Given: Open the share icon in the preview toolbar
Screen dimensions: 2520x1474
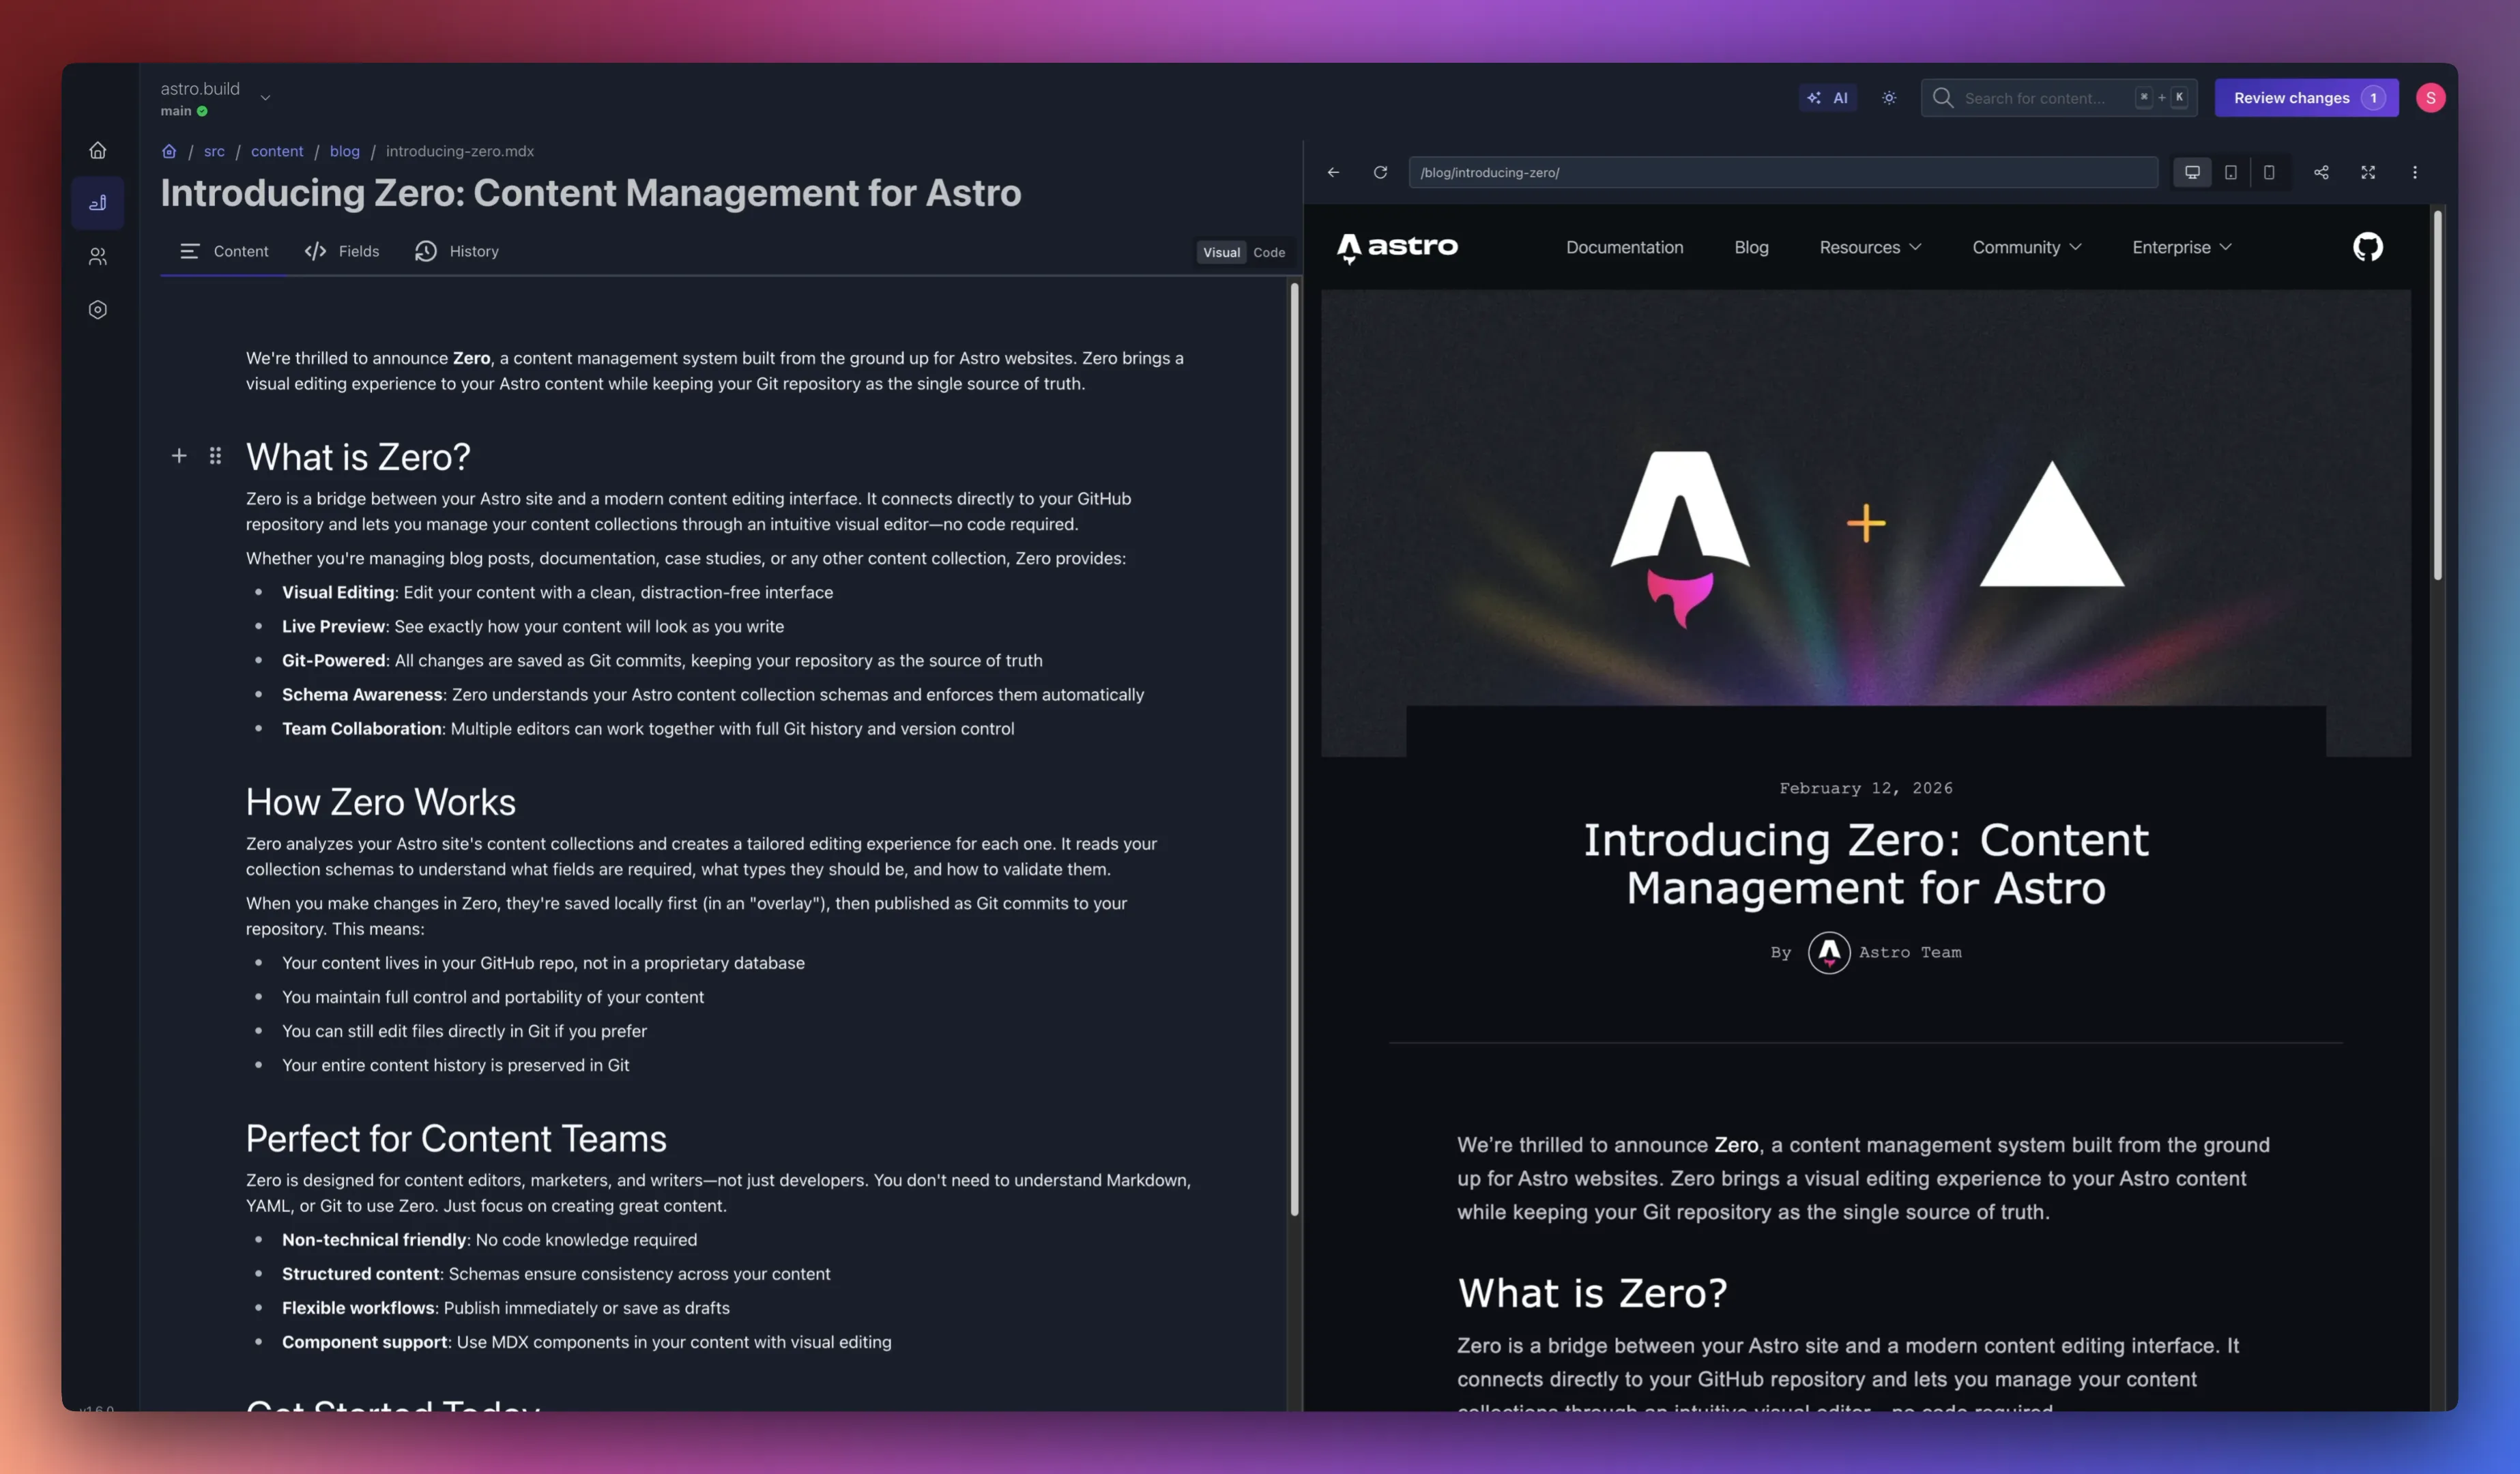Looking at the screenshot, I should 2322,172.
